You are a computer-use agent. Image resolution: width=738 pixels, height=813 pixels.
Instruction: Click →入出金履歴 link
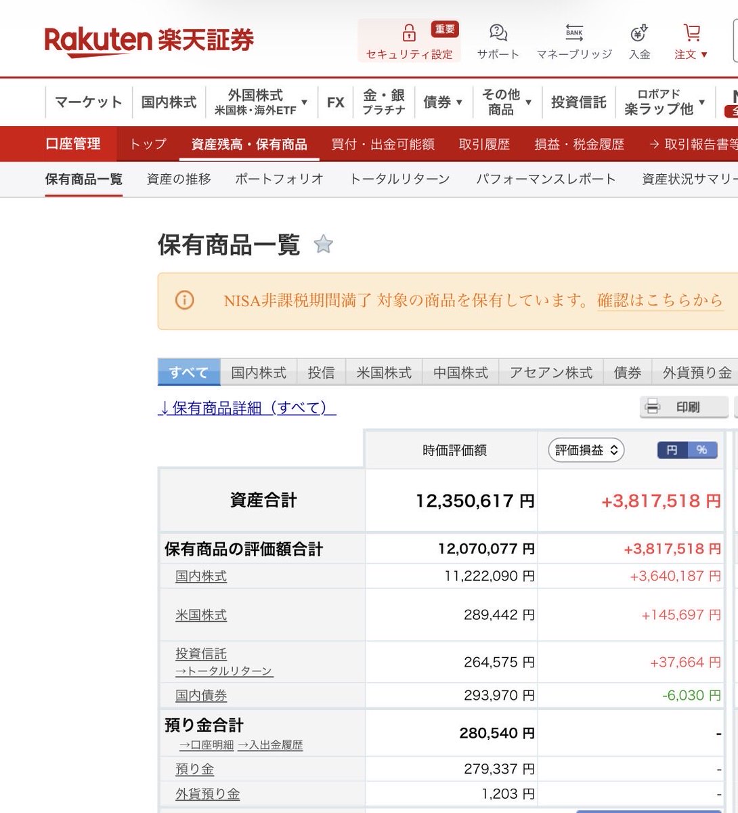270,745
